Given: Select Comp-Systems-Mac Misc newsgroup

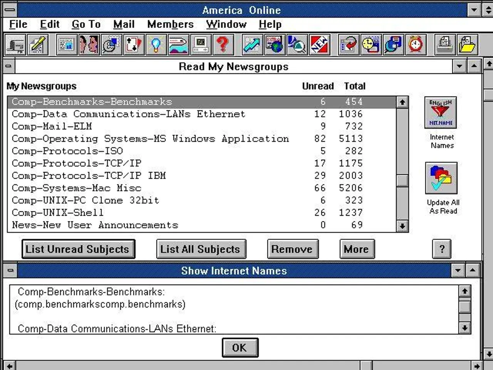Looking at the screenshot, I should pyautogui.click(x=201, y=188).
